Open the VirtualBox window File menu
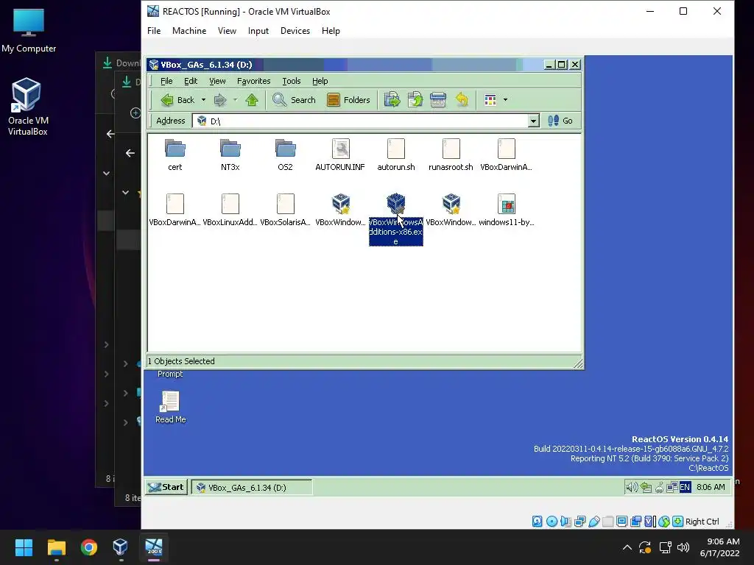The height and width of the screenshot is (565, 754). tap(154, 31)
